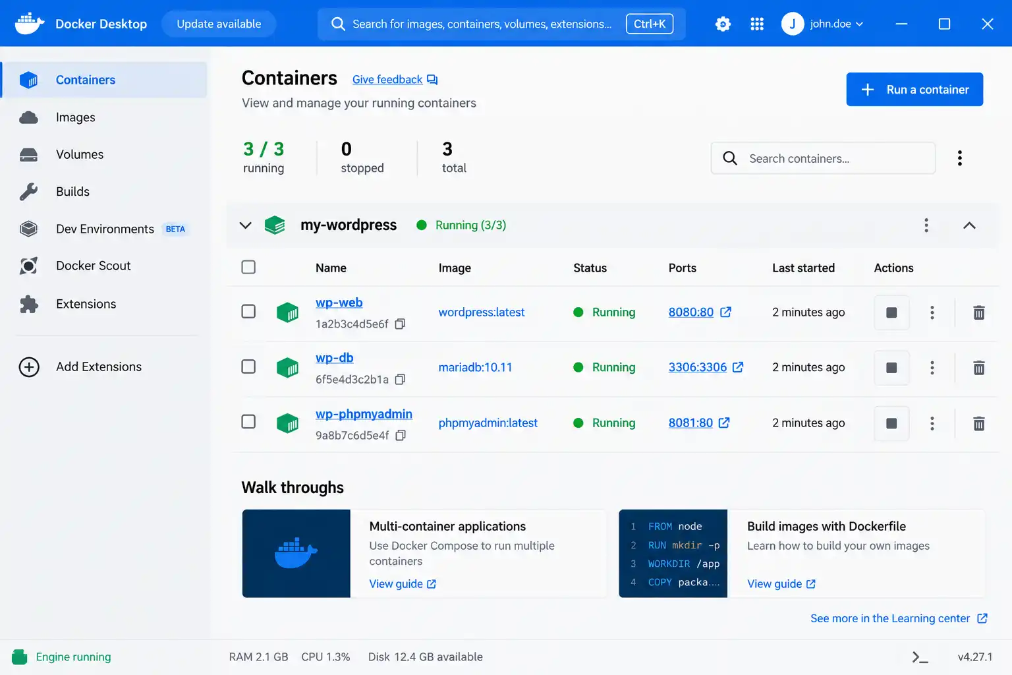Tick the wp-db row checkbox
The height and width of the screenshot is (675, 1012).
[248, 367]
